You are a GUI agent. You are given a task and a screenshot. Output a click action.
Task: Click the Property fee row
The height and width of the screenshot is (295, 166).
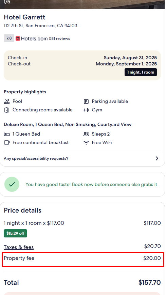83,260
